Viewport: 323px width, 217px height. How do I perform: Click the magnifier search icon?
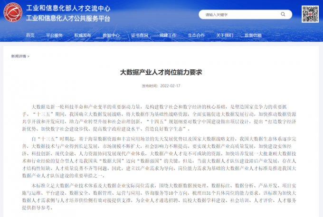(283, 14)
